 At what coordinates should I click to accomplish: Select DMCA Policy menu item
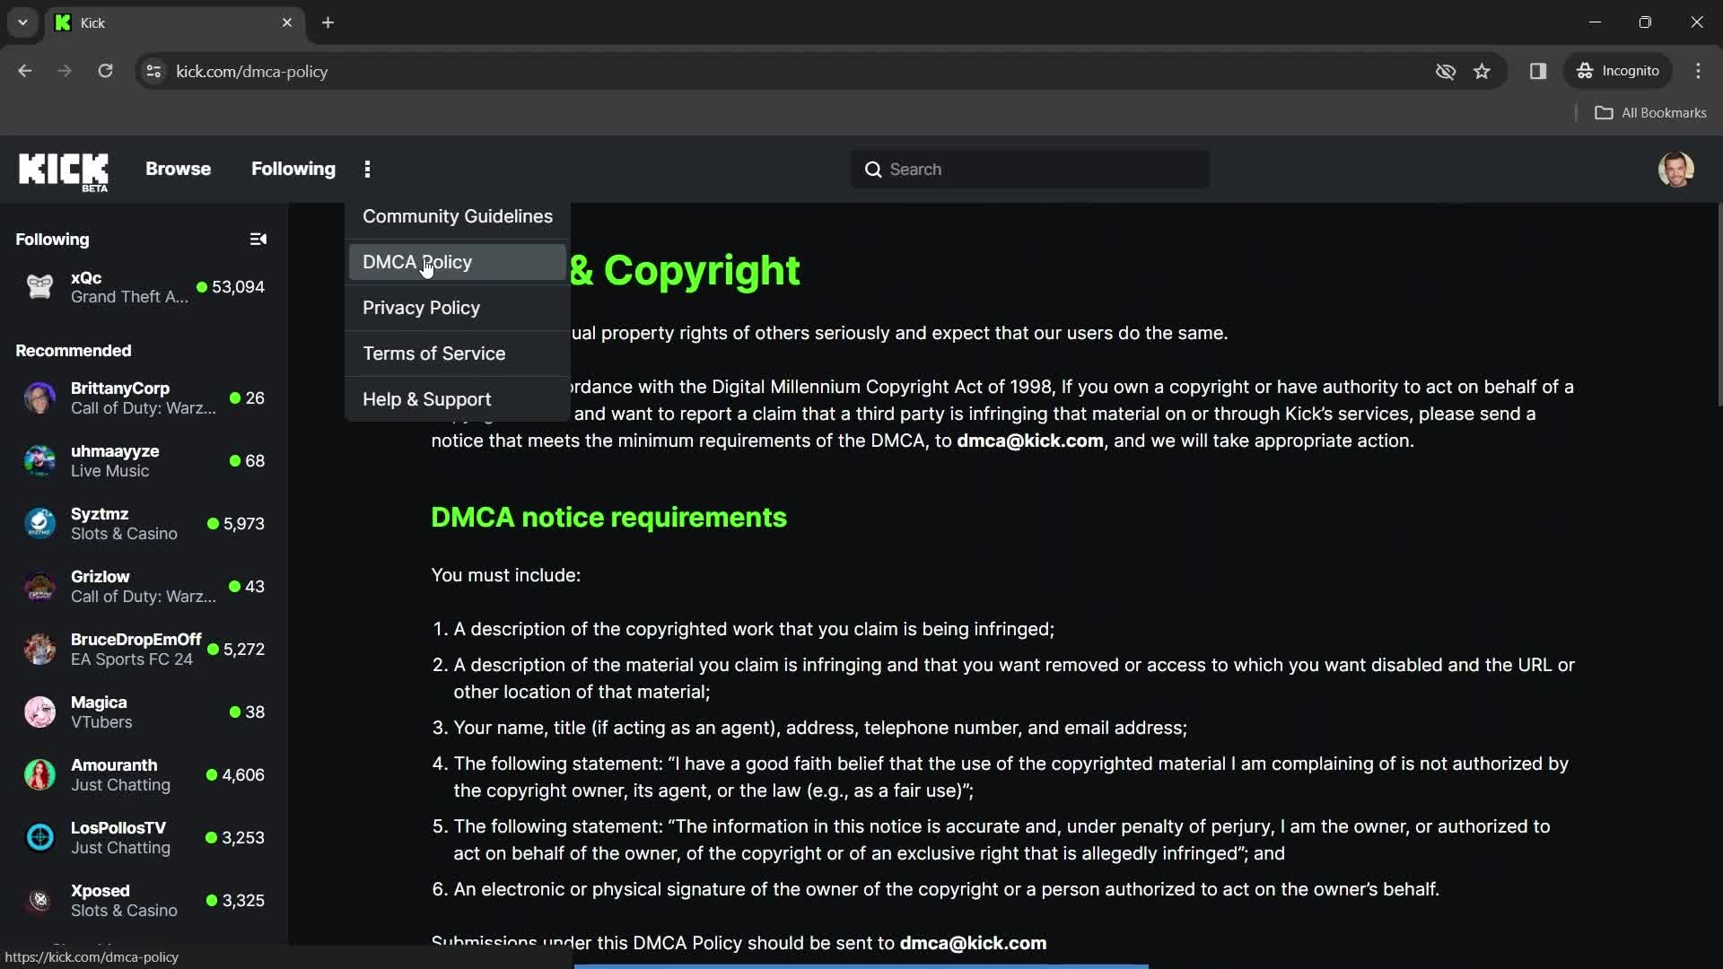458,262
